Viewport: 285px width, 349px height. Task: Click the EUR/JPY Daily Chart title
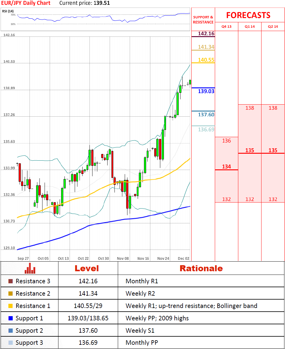26,3
